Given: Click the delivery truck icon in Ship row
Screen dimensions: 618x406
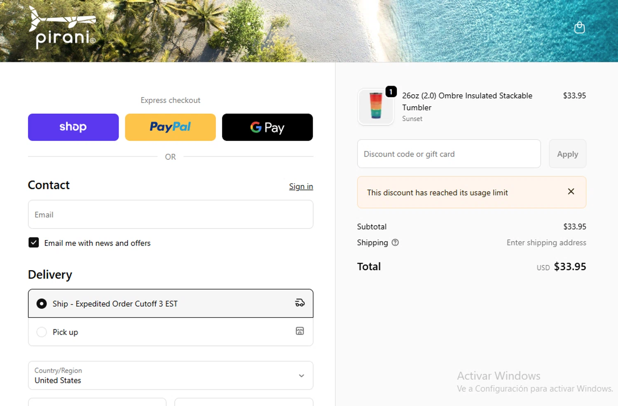Looking at the screenshot, I should coord(300,303).
